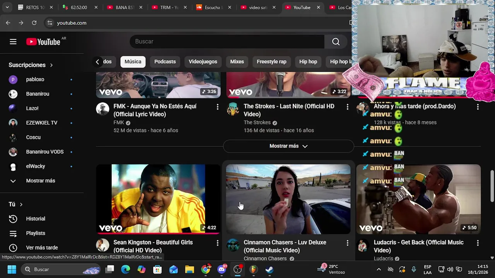
Task: Open FMK Aunque Ya No Estés Aquí title
Action: tap(155, 110)
